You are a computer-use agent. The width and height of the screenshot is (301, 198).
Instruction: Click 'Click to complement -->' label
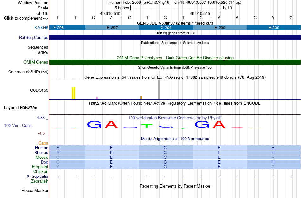[x=26, y=18]
